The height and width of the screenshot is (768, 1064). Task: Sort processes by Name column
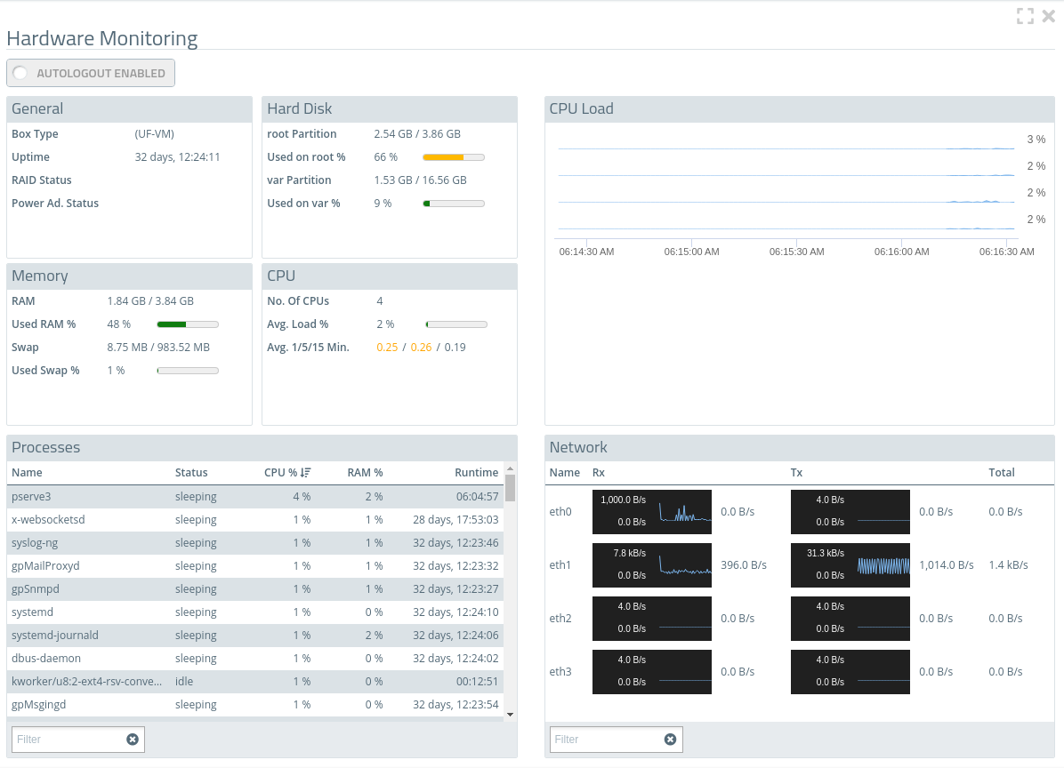pos(27,473)
